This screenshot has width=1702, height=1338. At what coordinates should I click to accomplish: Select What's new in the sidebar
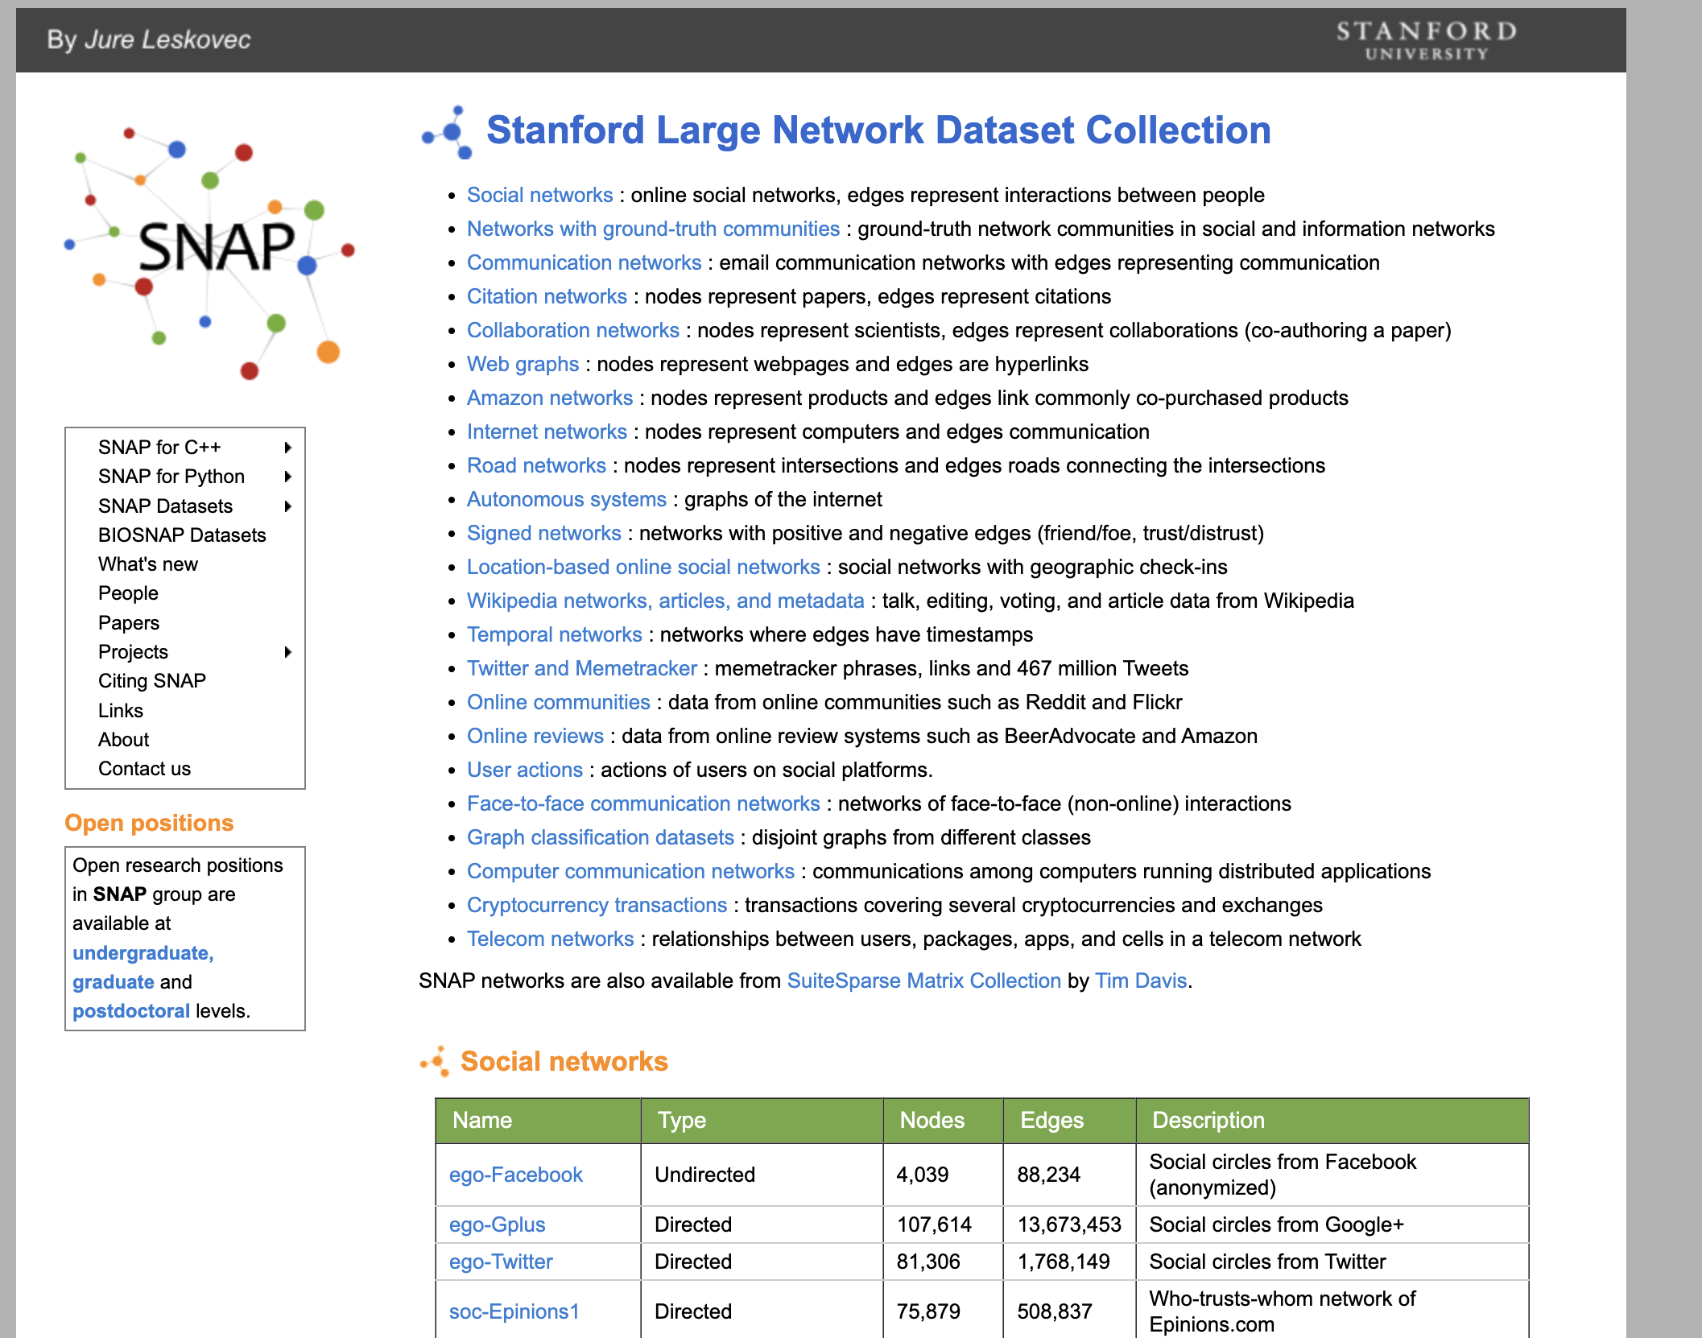[147, 564]
